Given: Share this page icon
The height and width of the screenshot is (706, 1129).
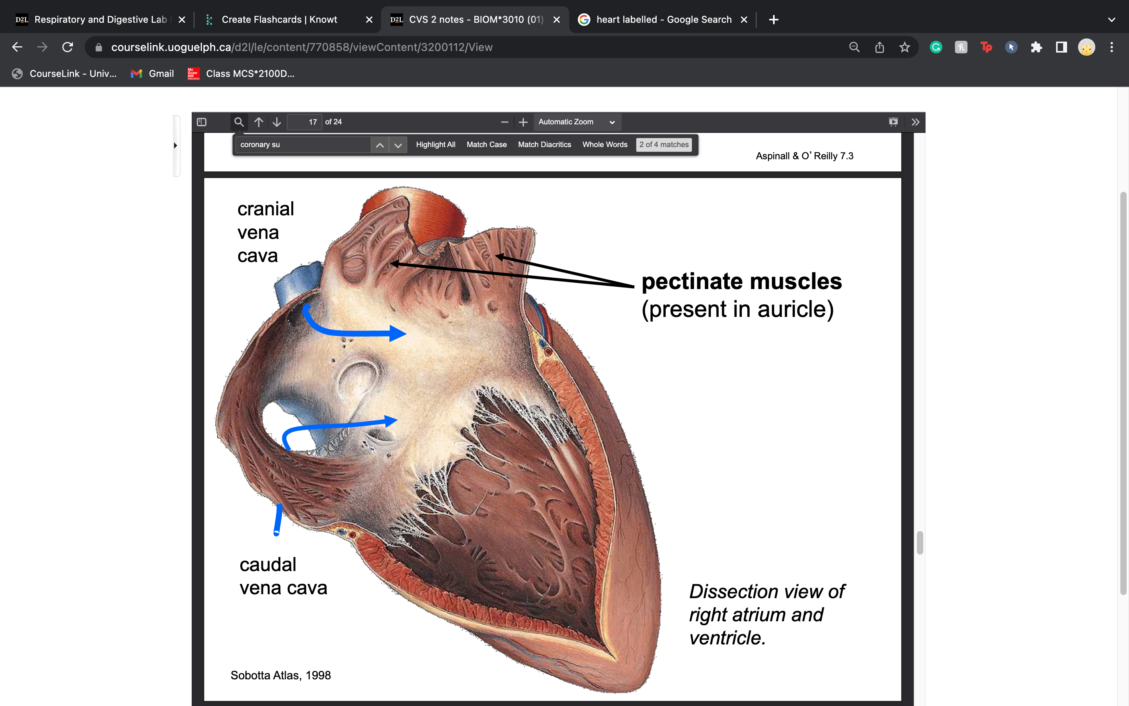Looking at the screenshot, I should tap(879, 47).
